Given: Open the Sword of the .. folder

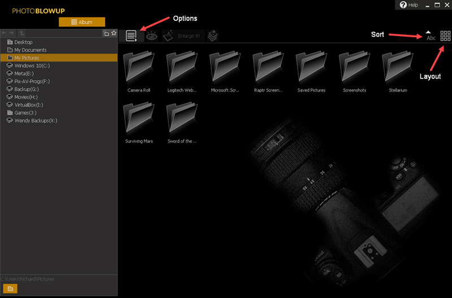Looking at the screenshot, I should [182, 122].
